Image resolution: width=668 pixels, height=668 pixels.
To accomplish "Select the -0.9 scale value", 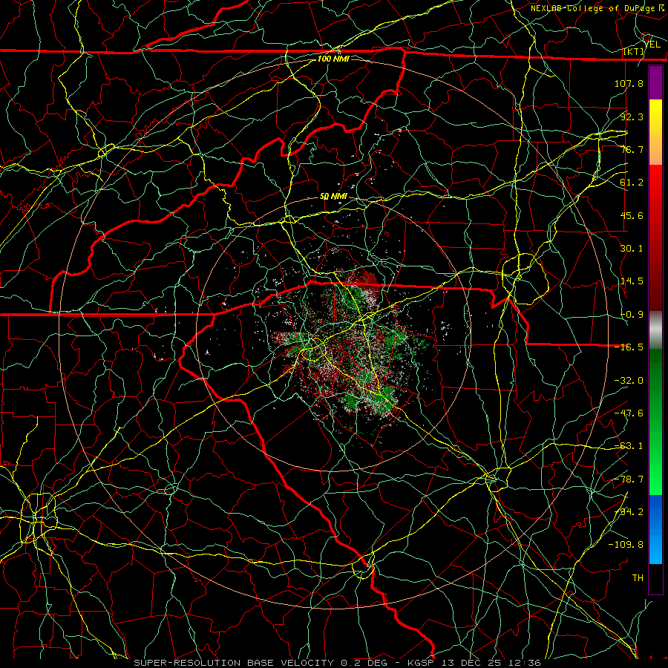I will click(632, 315).
